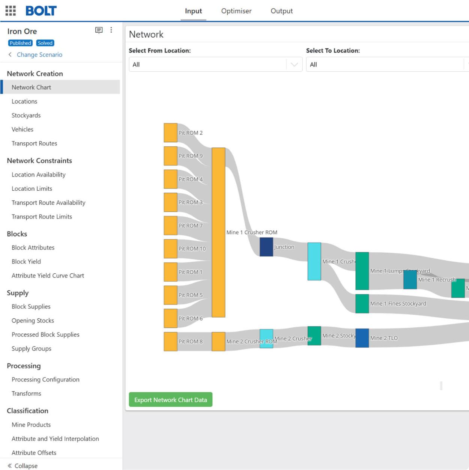Screen dimensions: 469x470
Task: Click the Pit ROM 3 node
Action: (x=171, y=202)
